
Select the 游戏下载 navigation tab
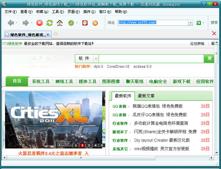point(182,82)
